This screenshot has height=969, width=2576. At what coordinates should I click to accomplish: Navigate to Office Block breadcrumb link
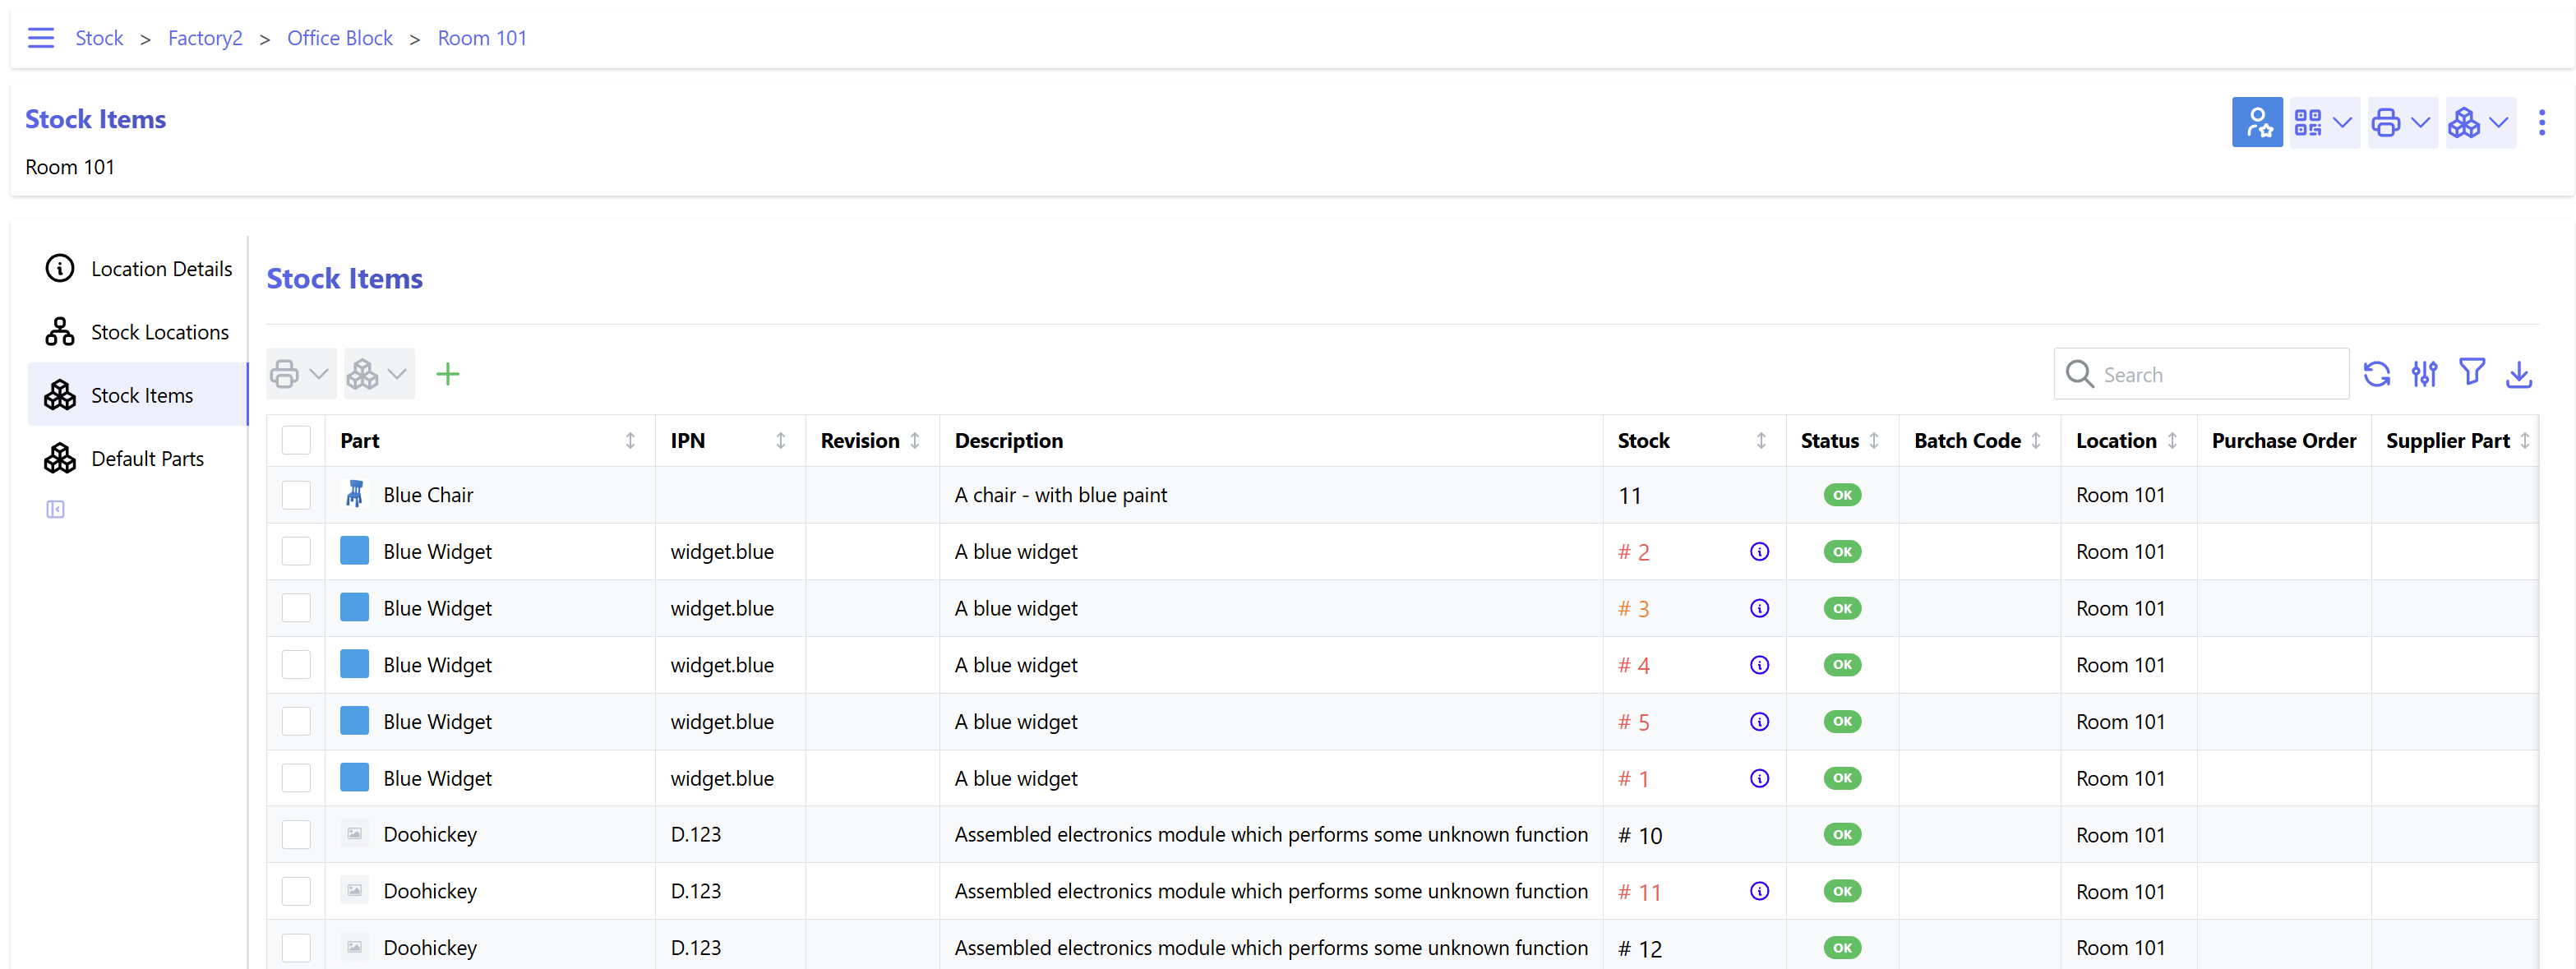[x=340, y=38]
